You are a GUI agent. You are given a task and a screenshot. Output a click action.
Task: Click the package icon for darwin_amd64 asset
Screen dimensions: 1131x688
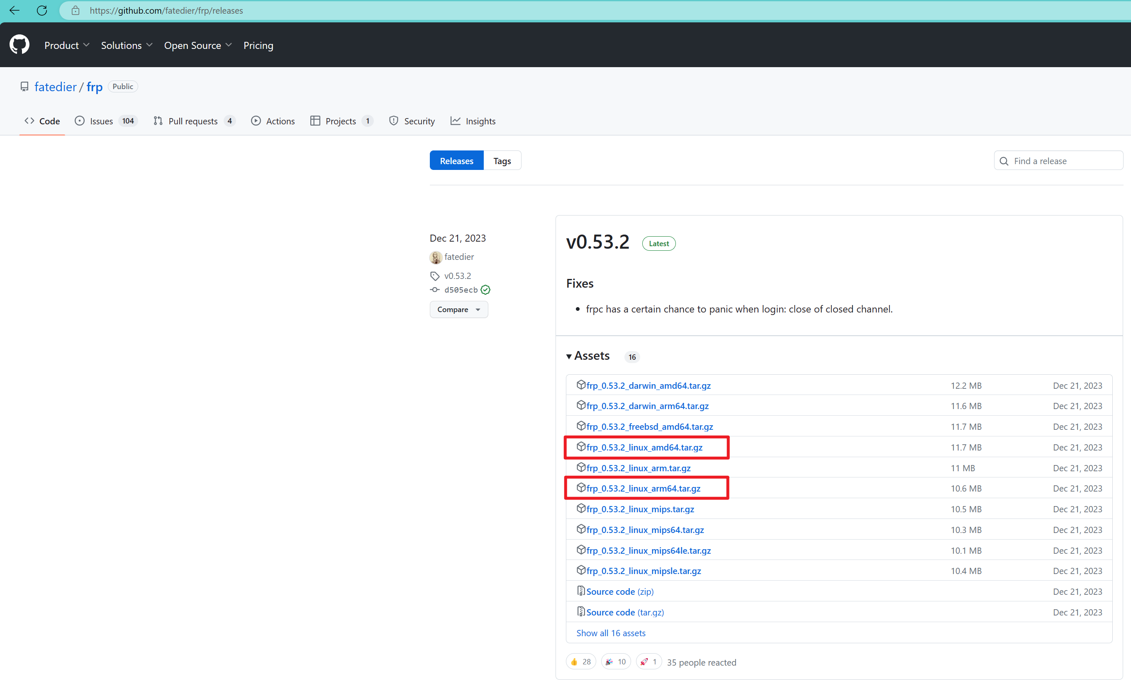coord(581,385)
